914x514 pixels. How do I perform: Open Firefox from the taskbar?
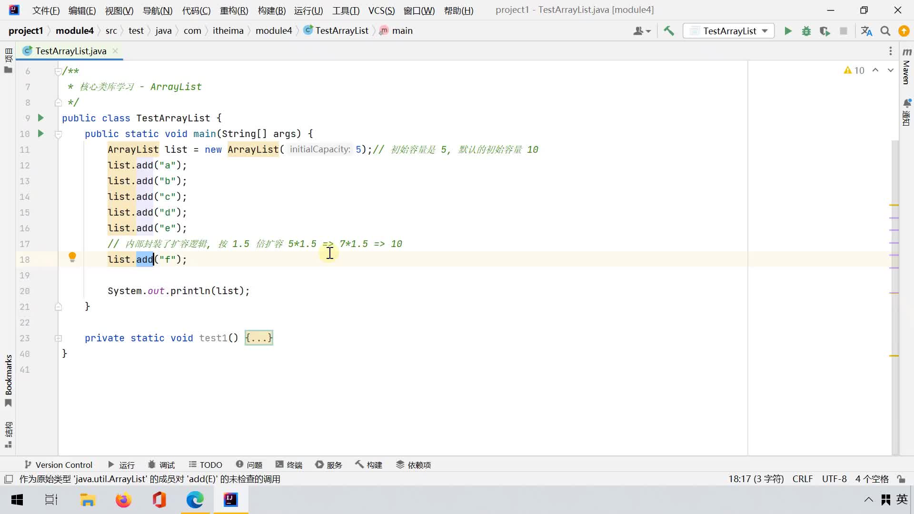123,500
